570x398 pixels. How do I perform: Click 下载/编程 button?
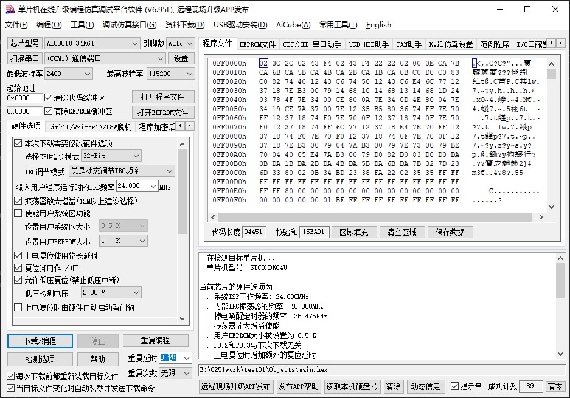[40, 341]
